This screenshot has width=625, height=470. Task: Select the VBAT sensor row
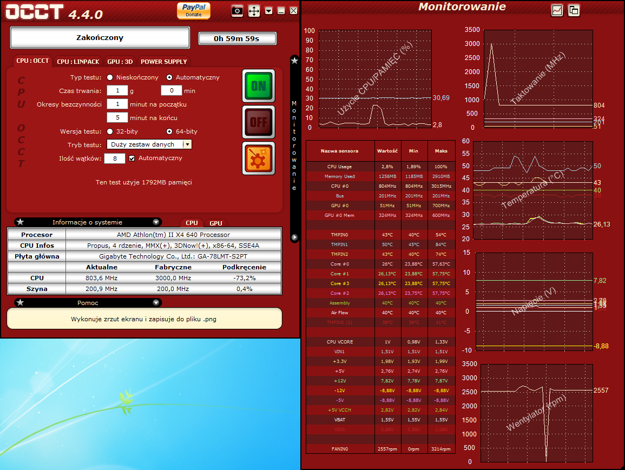coord(380,420)
